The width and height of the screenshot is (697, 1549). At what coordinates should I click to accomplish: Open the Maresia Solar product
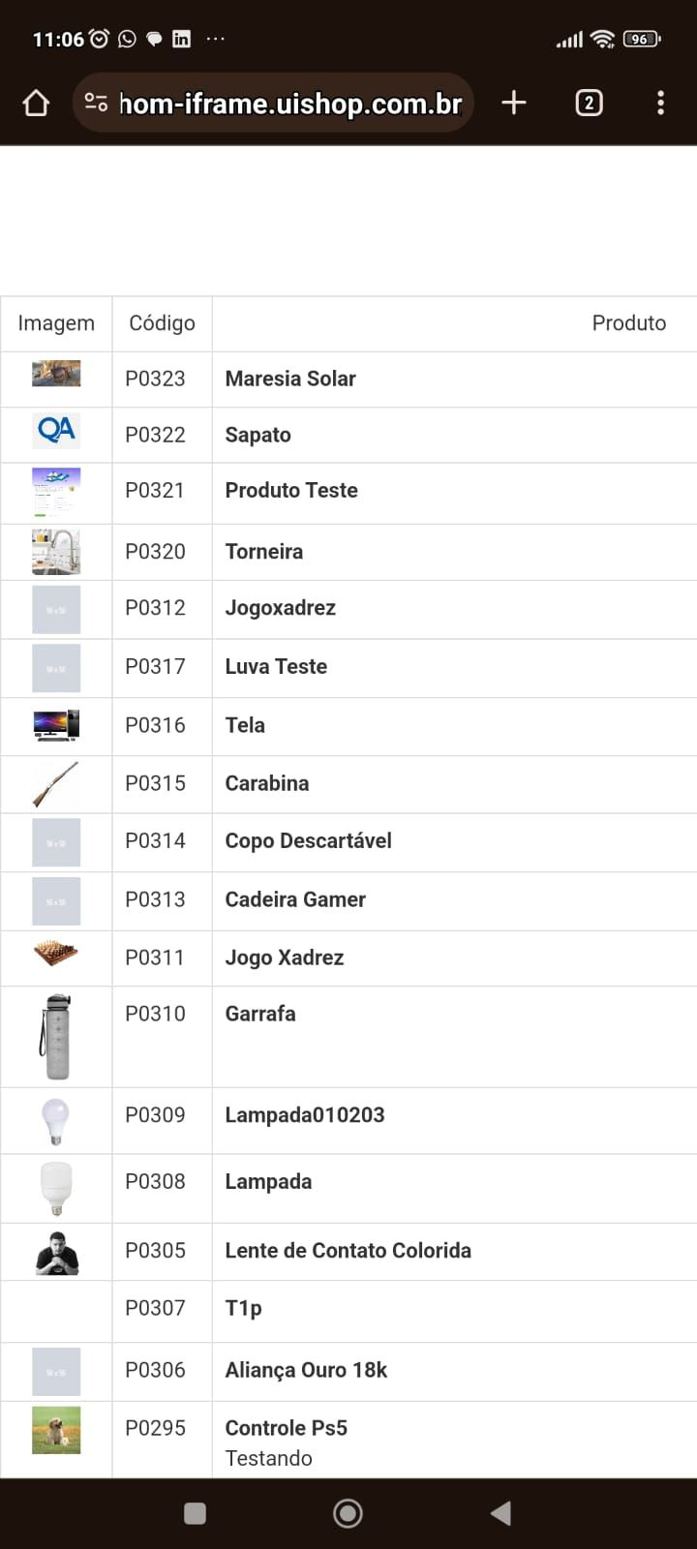point(290,380)
